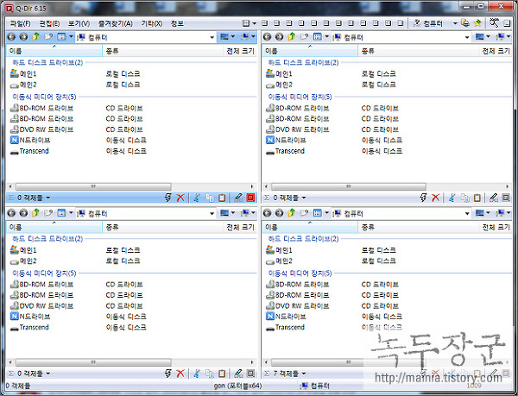Viewport: 518px width, 396px height.
Task: Click Back arrow in top-left pane
Action: [11, 36]
